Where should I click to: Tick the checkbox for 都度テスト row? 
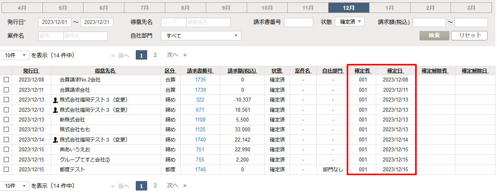(6, 169)
